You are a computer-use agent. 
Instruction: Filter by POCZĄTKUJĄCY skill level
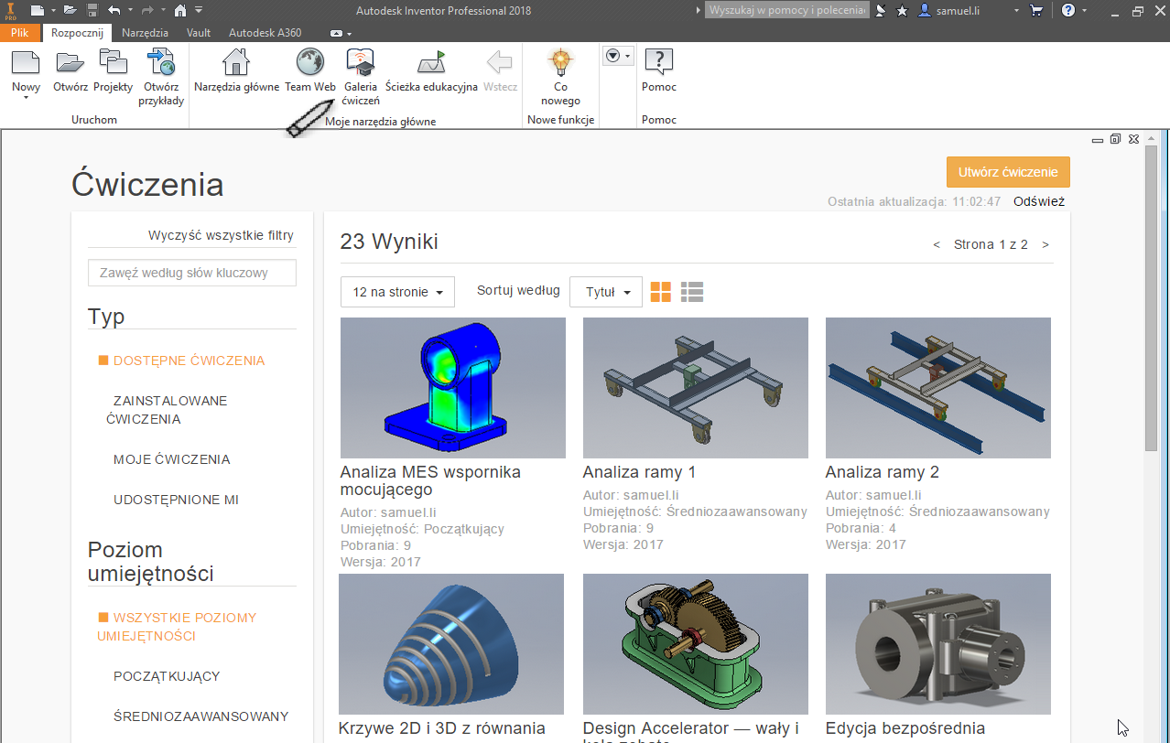pos(167,676)
